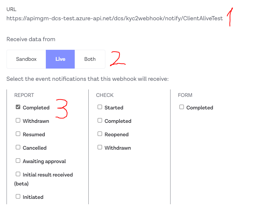Check the Reopened event checkbox
The width and height of the screenshot is (255, 209).
point(100,134)
